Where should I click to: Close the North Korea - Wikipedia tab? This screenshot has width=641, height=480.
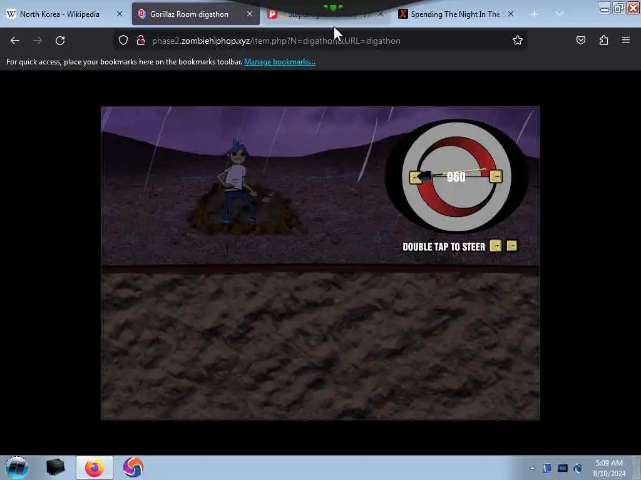[120, 14]
